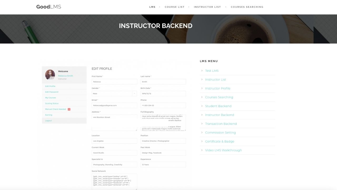
Task: Click the GoodLMS logo
Action: pyautogui.click(x=48, y=7)
